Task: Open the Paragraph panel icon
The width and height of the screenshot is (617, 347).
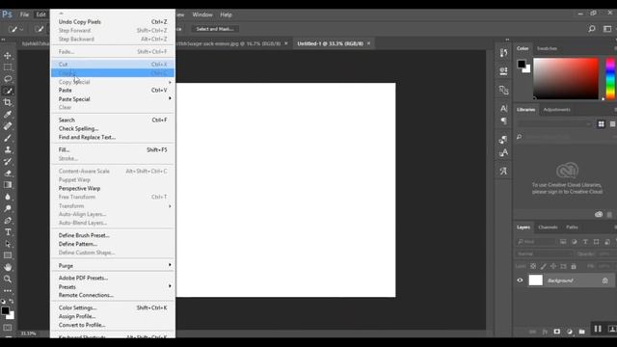Action: (503, 121)
